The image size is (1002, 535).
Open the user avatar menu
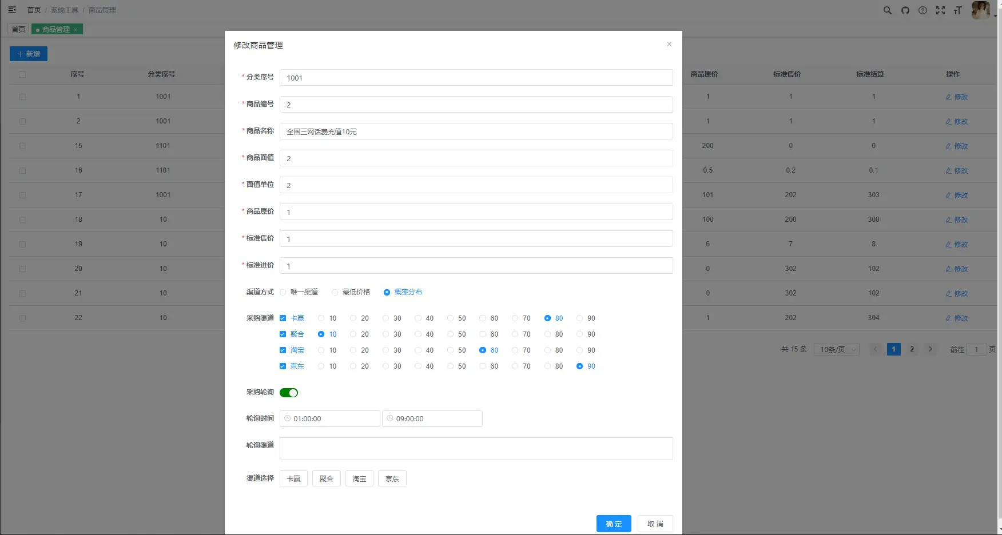981,10
